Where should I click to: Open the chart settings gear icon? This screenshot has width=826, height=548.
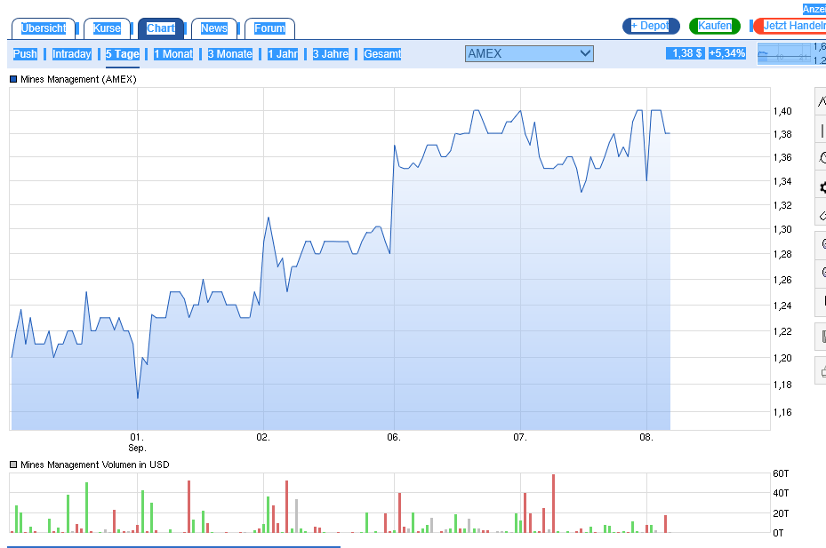[822, 187]
